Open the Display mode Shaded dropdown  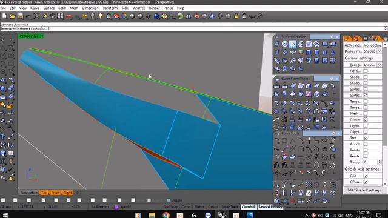point(380,51)
